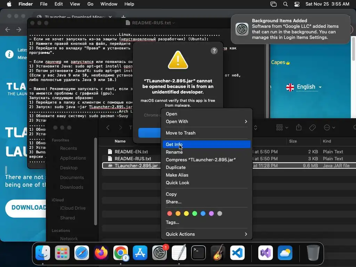Open a new browser tab with plus

[x=123, y=17]
